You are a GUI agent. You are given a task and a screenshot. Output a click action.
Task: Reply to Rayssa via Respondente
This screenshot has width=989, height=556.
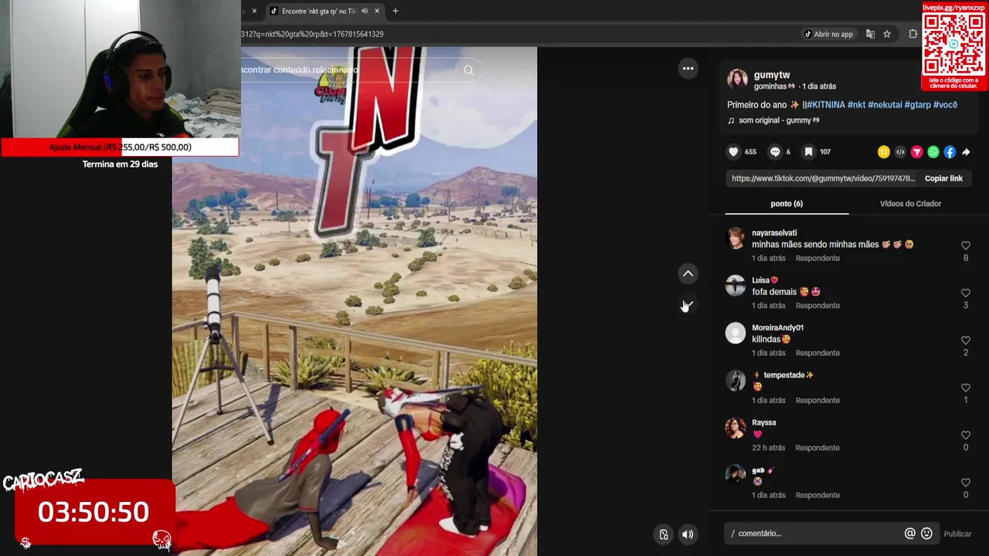click(x=817, y=448)
